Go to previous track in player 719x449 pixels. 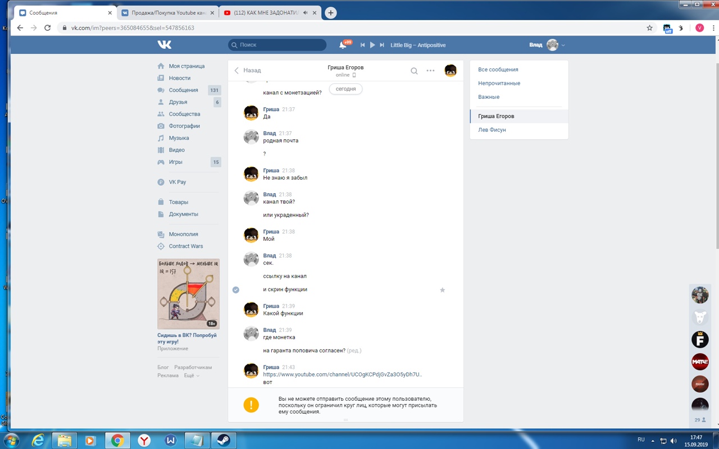362,45
